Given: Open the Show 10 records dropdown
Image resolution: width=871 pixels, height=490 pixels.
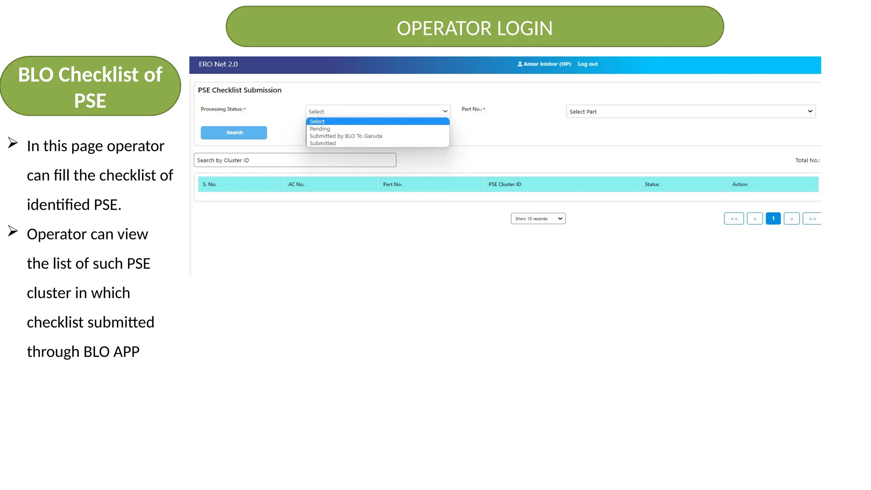Looking at the screenshot, I should pyautogui.click(x=538, y=219).
